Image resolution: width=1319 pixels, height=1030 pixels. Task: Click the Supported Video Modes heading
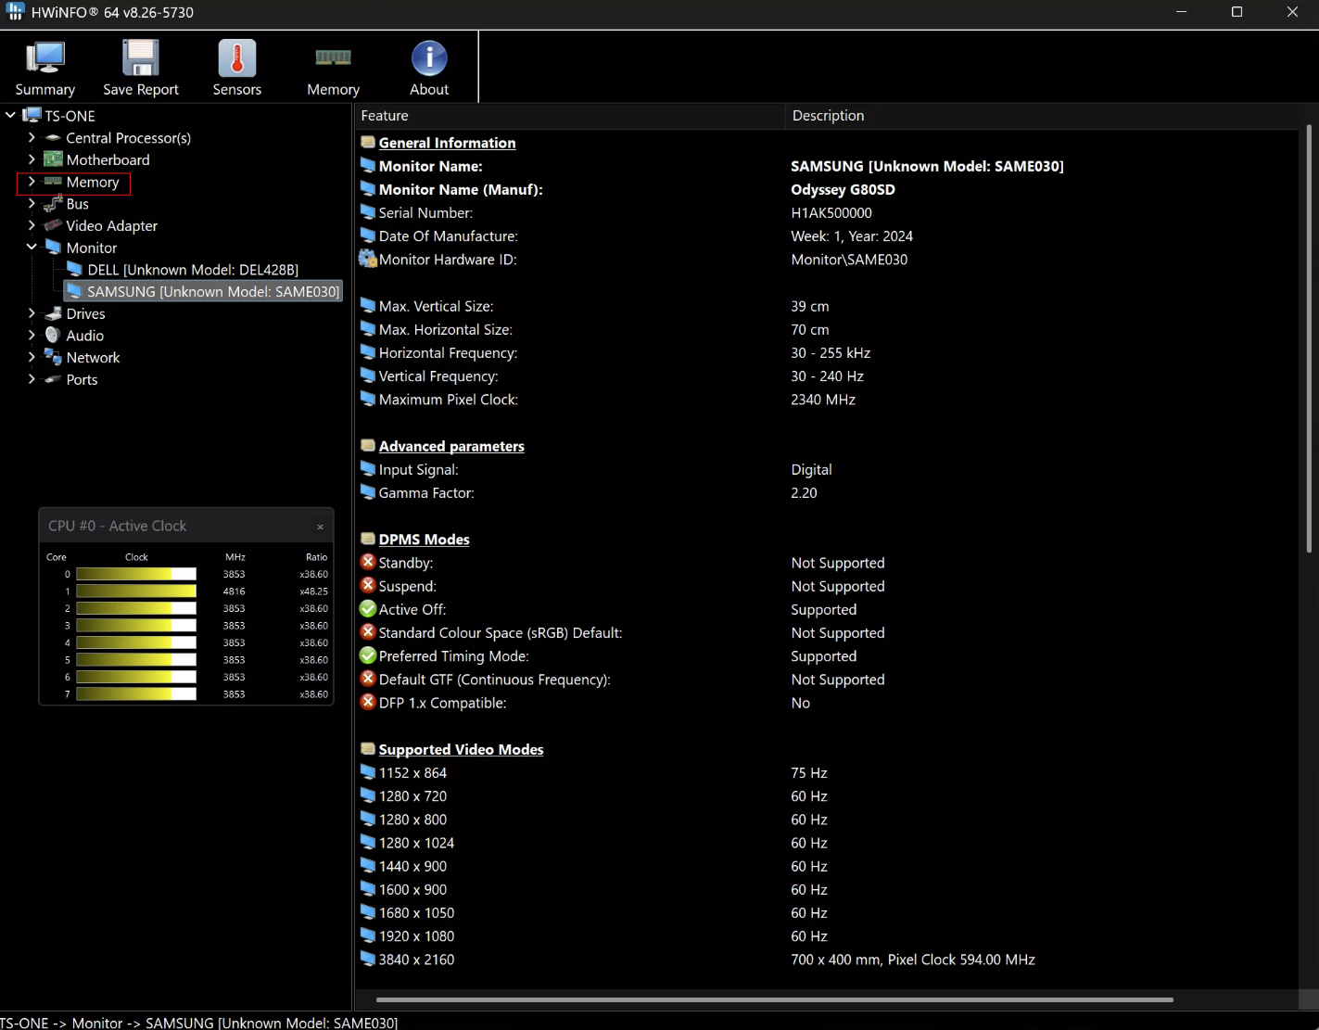coord(461,749)
